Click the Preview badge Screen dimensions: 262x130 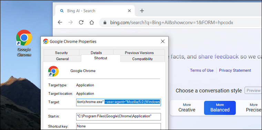(253, 90)
